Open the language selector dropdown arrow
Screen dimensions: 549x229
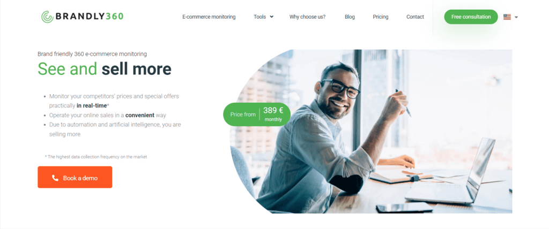pyautogui.click(x=516, y=17)
